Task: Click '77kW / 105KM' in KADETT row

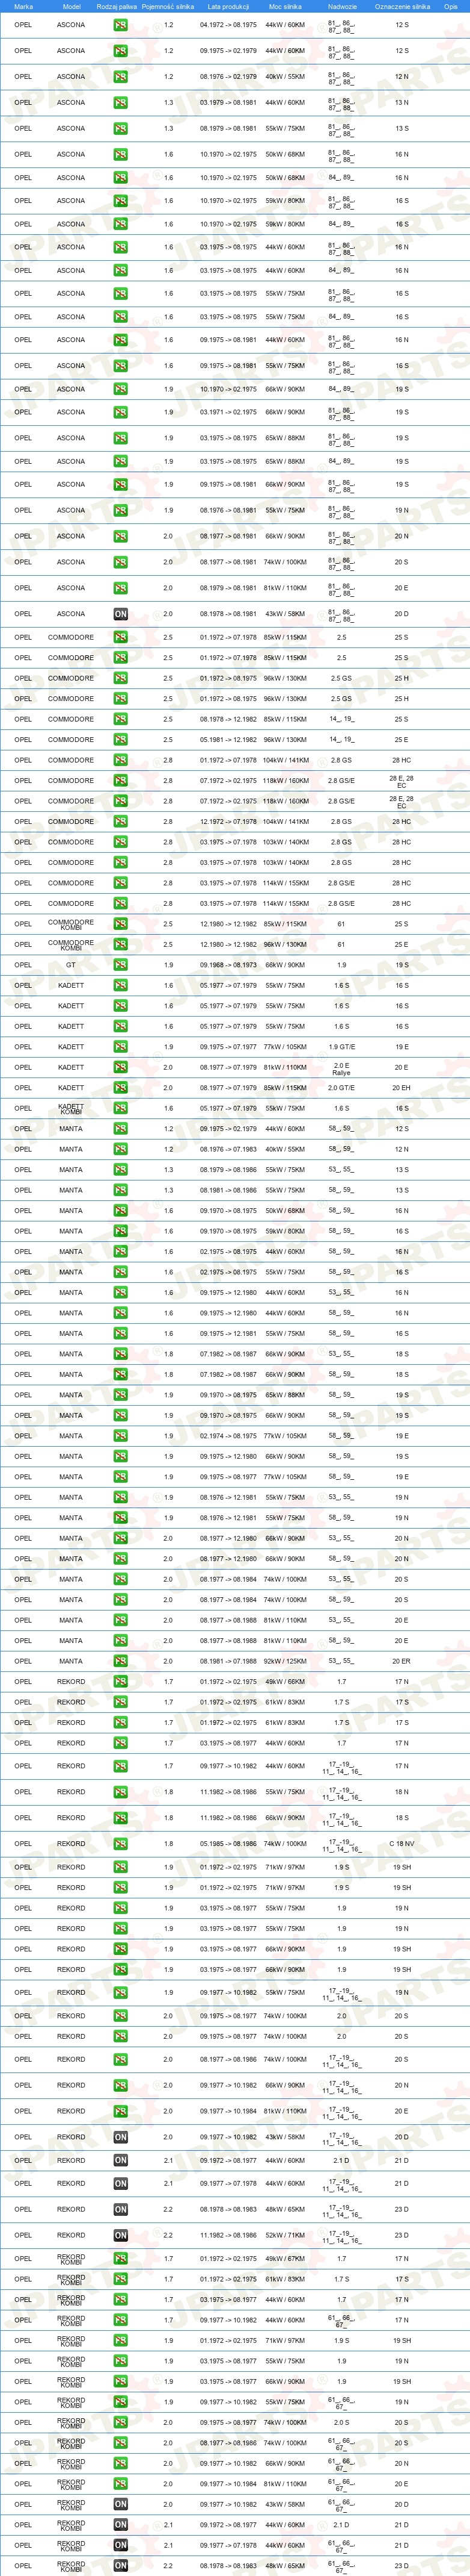Action: pos(285,1047)
